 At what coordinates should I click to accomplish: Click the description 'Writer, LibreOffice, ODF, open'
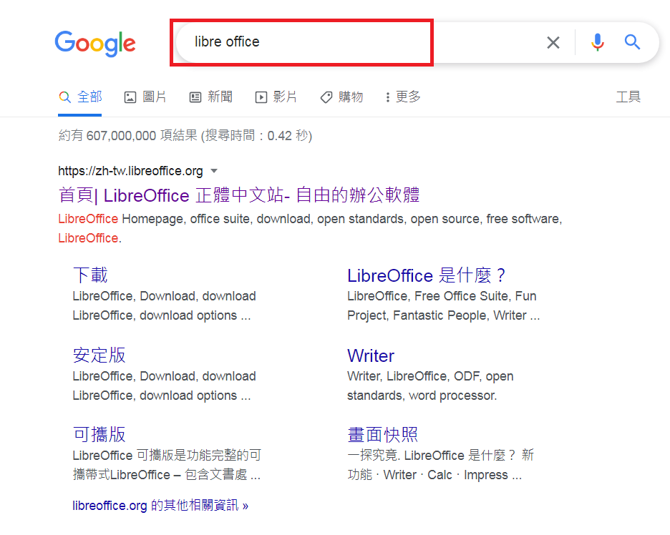click(x=430, y=376)
